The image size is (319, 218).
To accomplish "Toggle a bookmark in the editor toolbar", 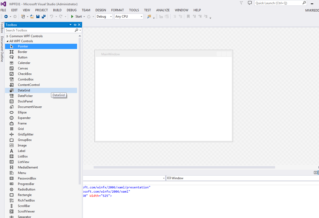I will tap(188, 16).
